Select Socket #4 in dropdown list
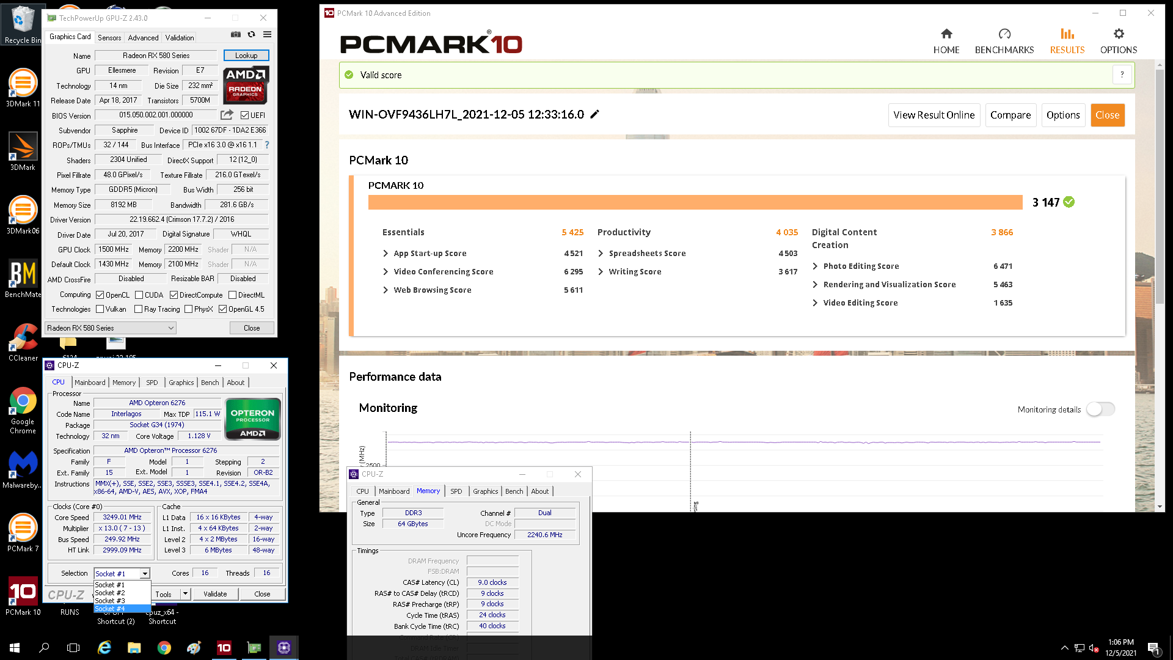Screen dimensions: 1173x660 point(122,609)
